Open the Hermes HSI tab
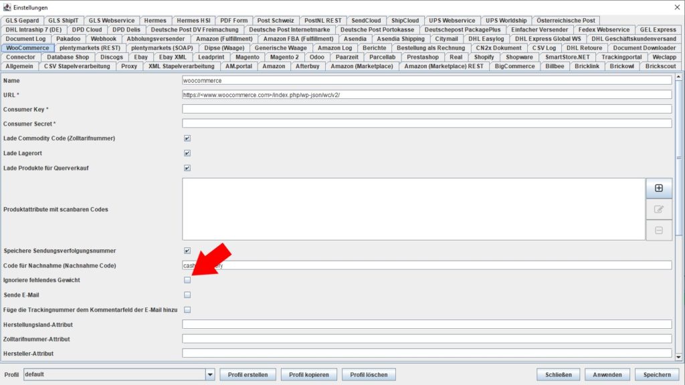Screen dimensions: 685x385 [193, 21]
